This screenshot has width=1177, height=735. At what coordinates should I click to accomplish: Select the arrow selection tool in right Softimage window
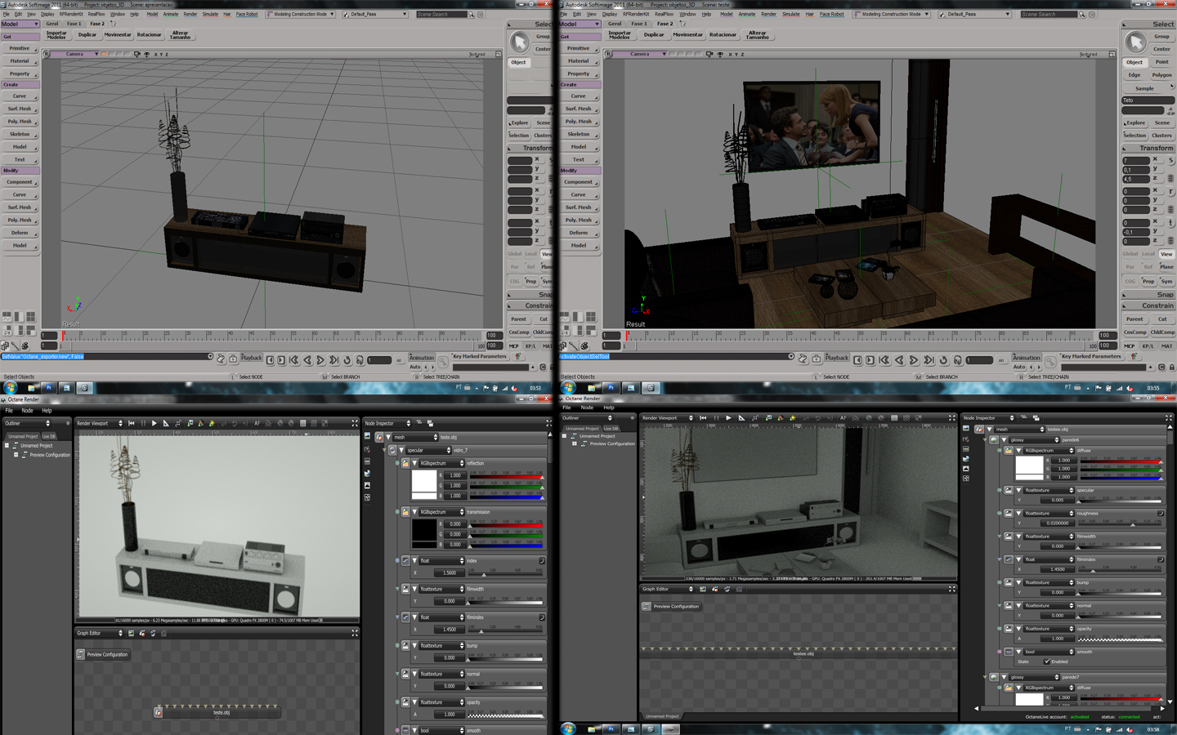[1135, 42]
